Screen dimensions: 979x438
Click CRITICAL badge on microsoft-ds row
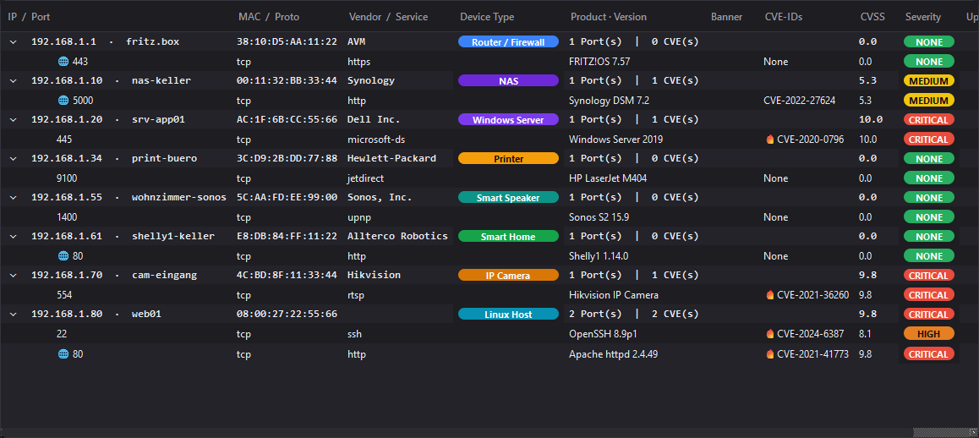929,140
